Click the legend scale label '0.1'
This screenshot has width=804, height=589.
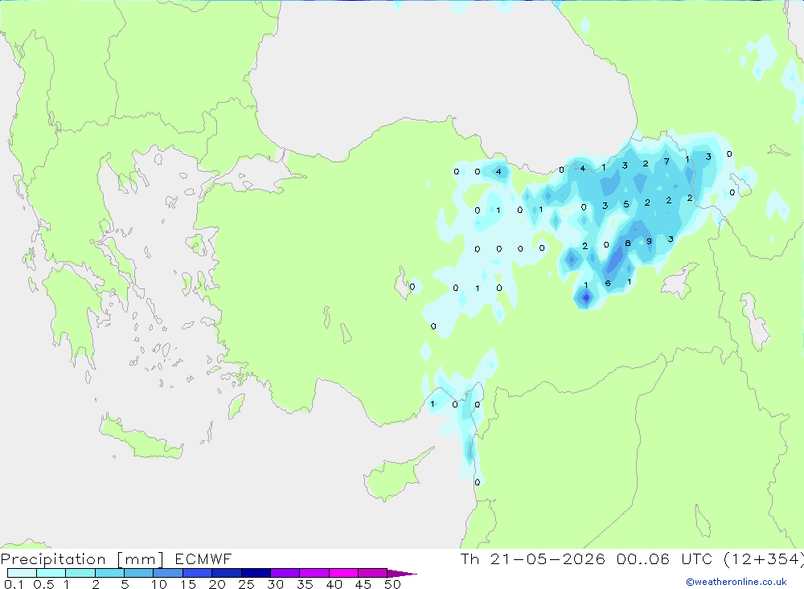14,584
